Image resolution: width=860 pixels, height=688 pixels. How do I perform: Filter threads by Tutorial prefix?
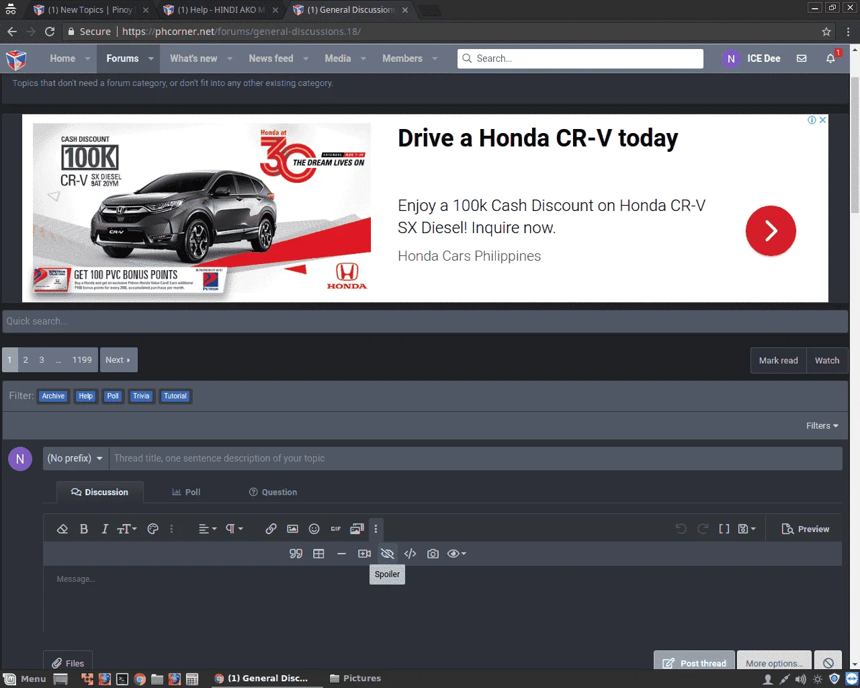pyautogui.click(x=175, y=396)
